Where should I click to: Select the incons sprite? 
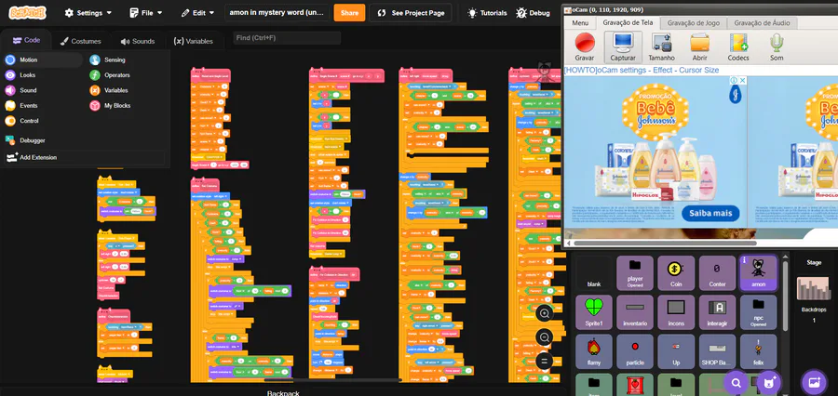pos(676,312)
